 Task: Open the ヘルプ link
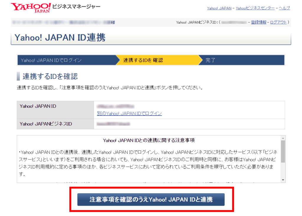tap(285, 8)
